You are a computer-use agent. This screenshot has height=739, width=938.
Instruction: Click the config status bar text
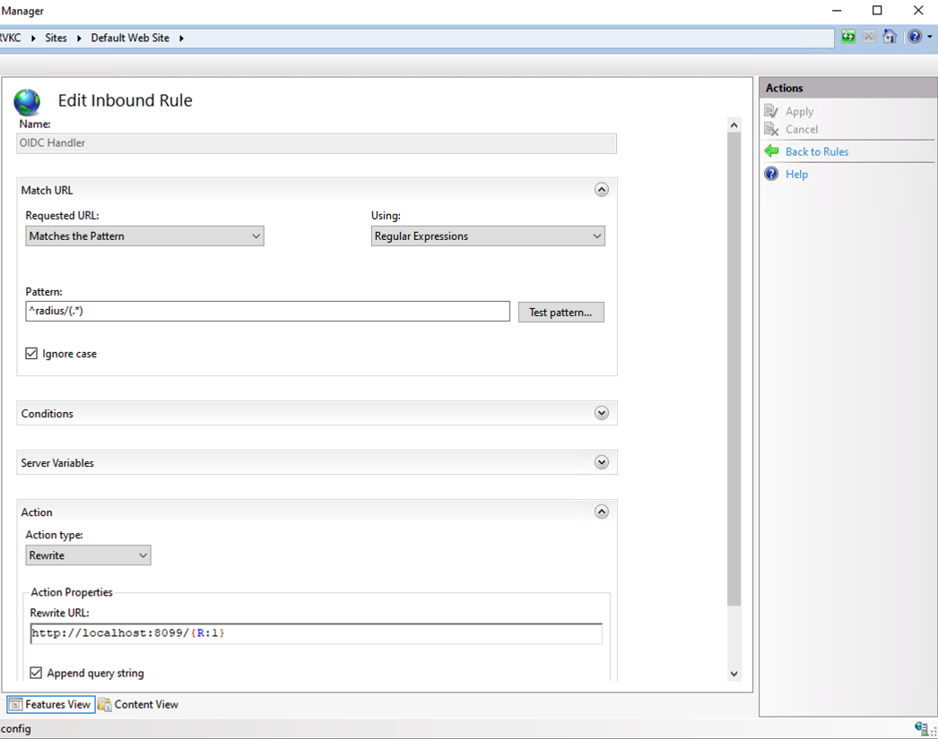[15, 729]
